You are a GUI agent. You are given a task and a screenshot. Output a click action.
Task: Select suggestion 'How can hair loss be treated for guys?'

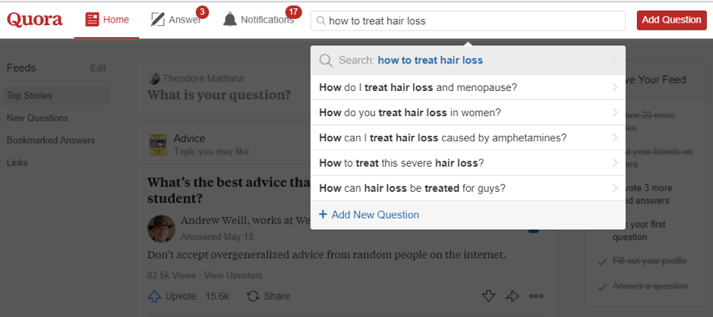pyautogui.click(x=468, y=187)
